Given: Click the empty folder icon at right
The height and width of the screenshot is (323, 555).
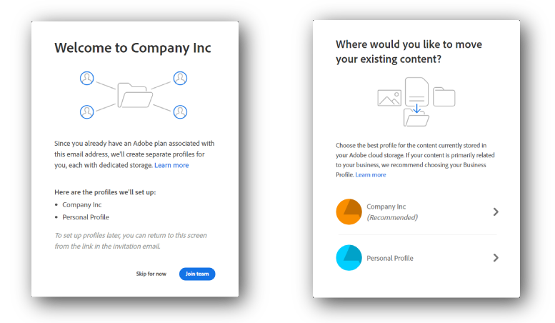Looking at the screenshot, I should pos(444,96).
